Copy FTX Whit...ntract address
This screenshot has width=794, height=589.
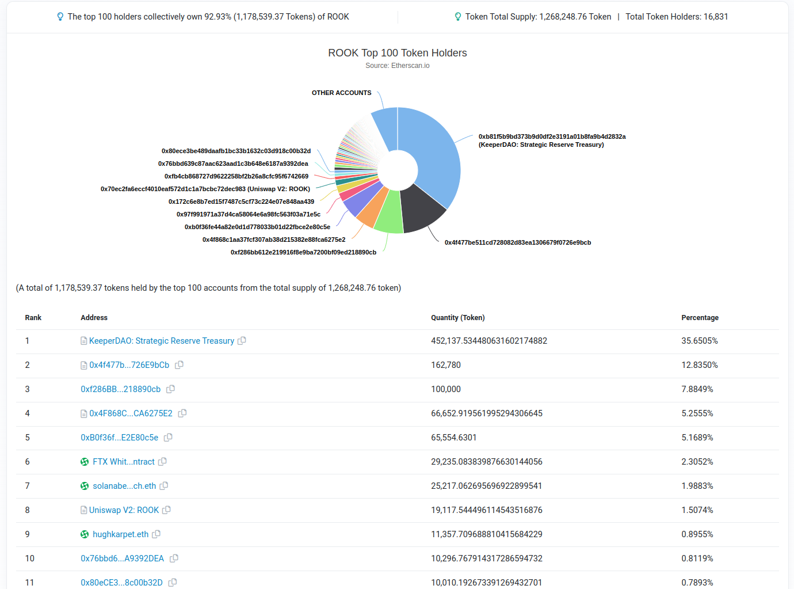[162, 462]
